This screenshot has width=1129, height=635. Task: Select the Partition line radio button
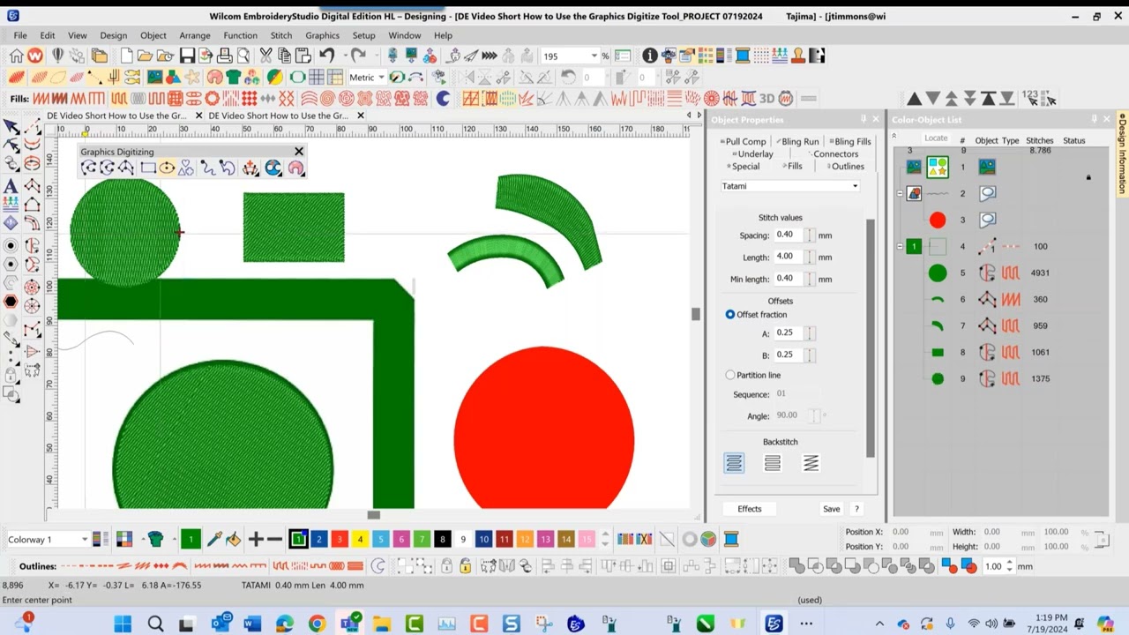(730, 375)
